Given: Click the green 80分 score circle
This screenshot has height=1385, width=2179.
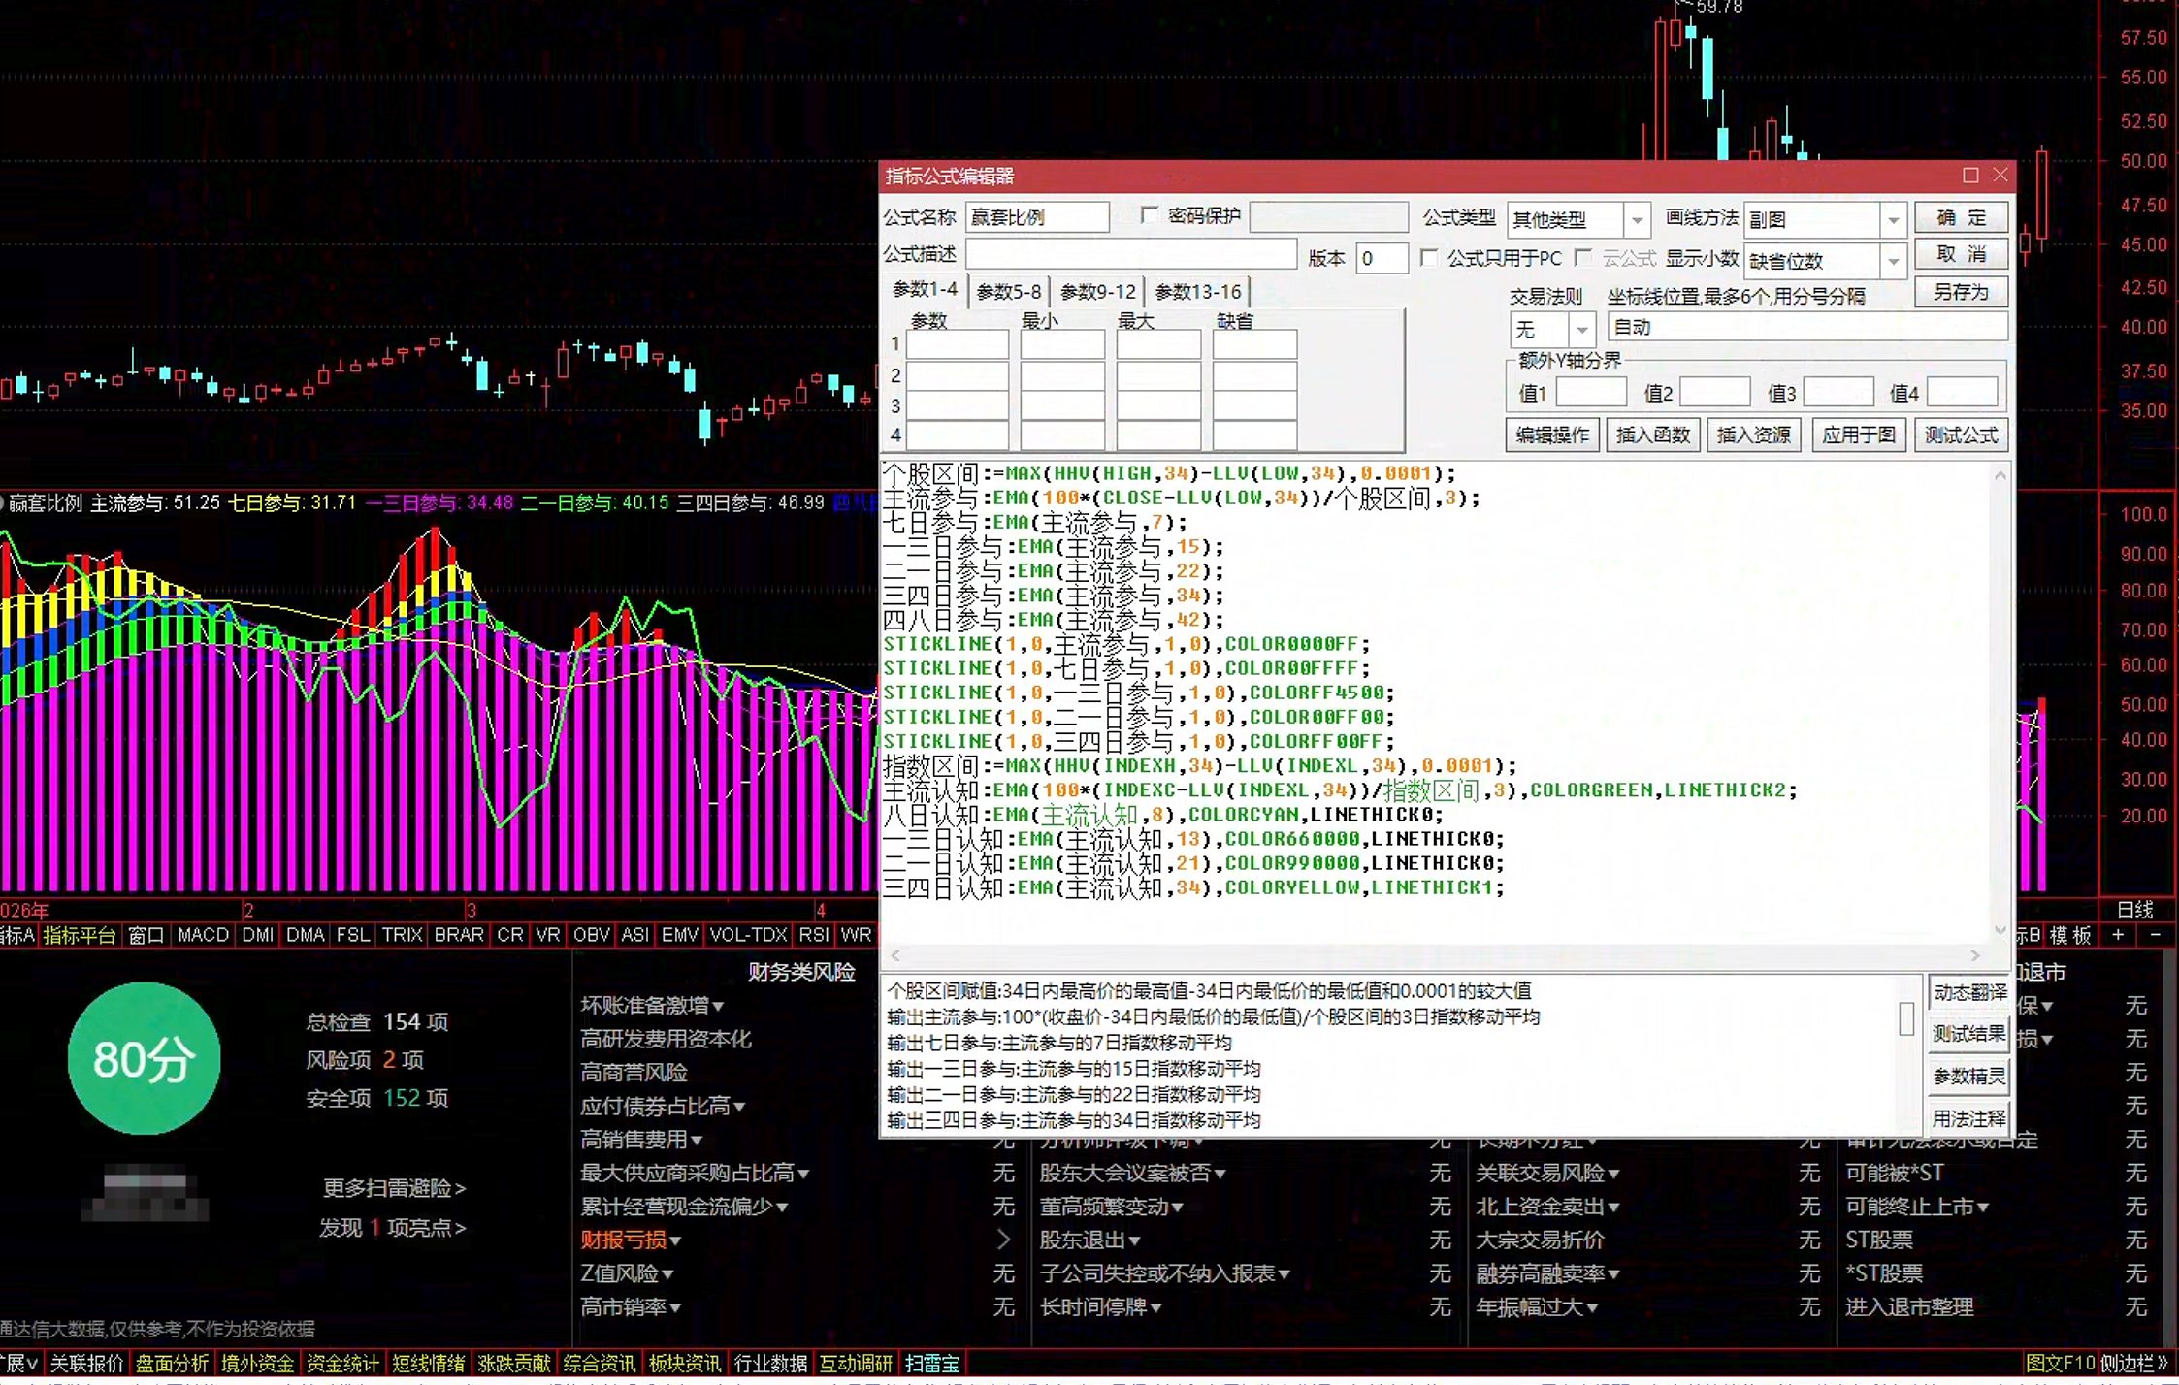Looking at the screenshot, I should click(x=144, y=1058).
